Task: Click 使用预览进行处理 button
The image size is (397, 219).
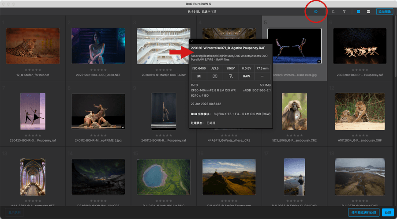Action: point(363,212)
